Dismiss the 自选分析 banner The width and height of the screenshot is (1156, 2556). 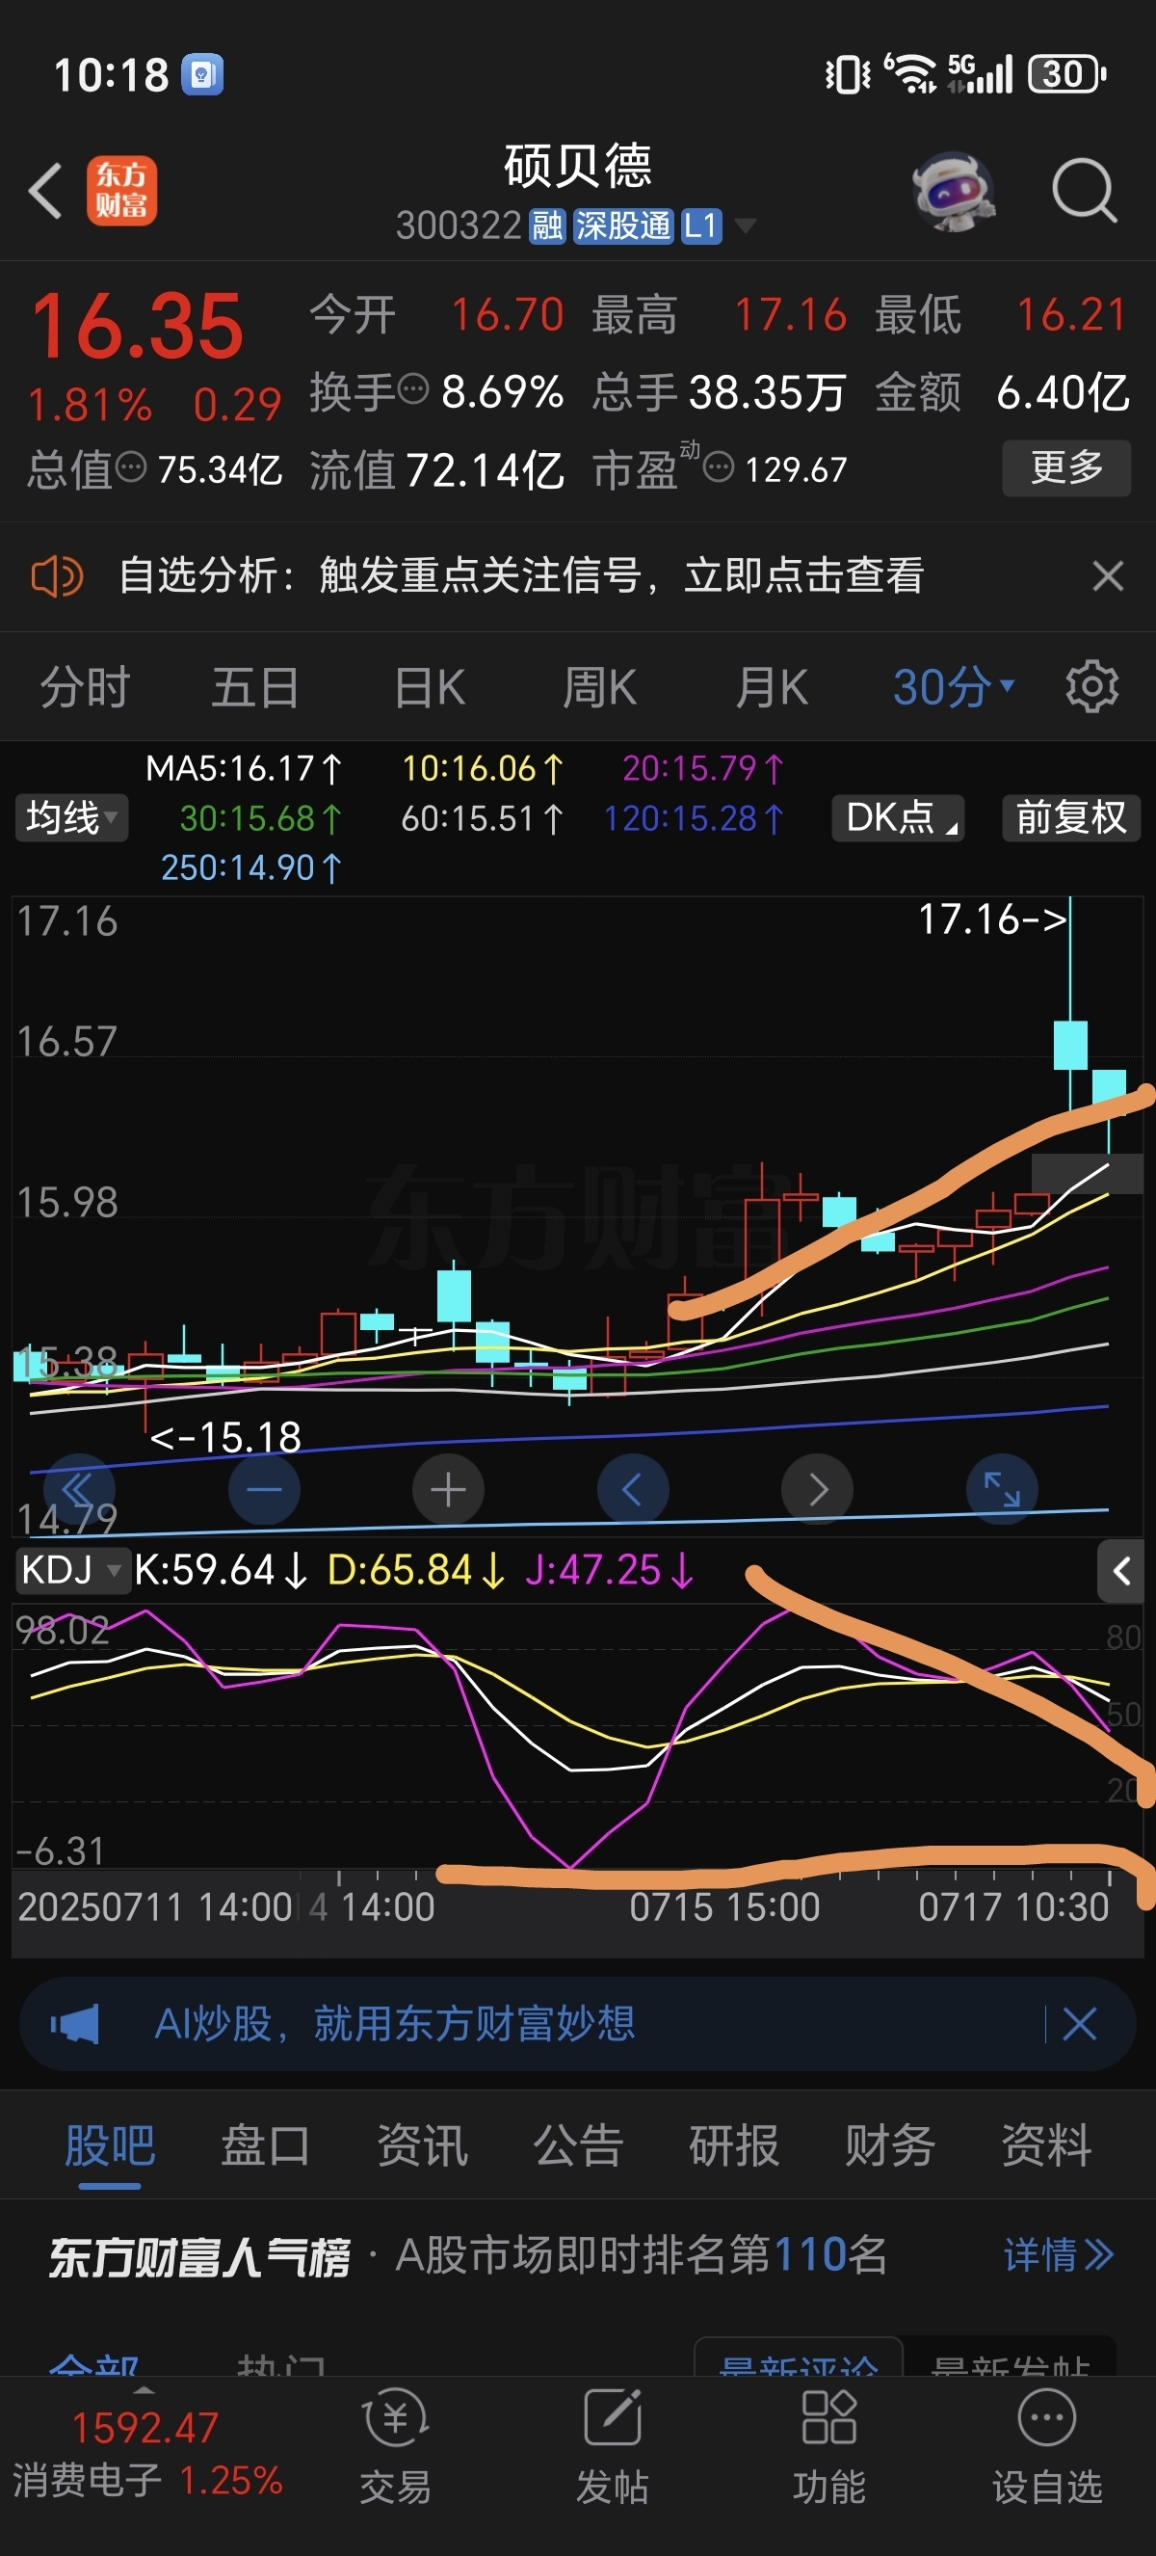[x=1108, y=575]
